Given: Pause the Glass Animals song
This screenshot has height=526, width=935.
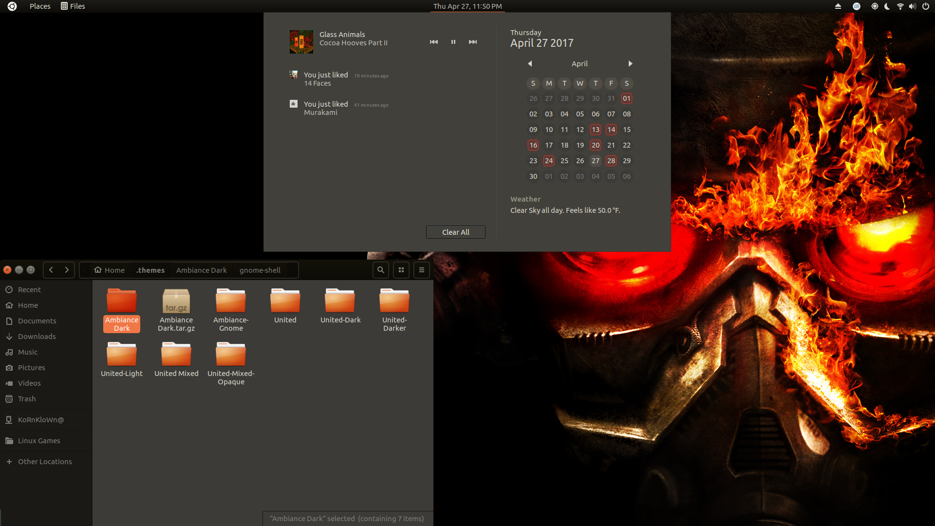Looking at the screenshot, I should point(453,42).
